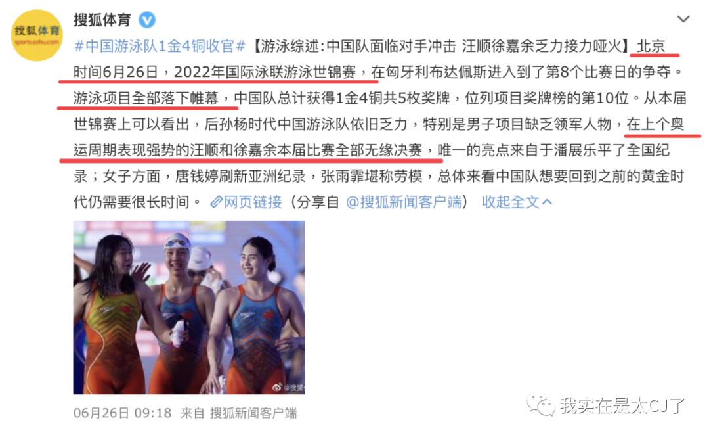Open hashtag #中国游泳队1金4铜收官#
The image size is (709, 437).
click(x=160, y=46)
